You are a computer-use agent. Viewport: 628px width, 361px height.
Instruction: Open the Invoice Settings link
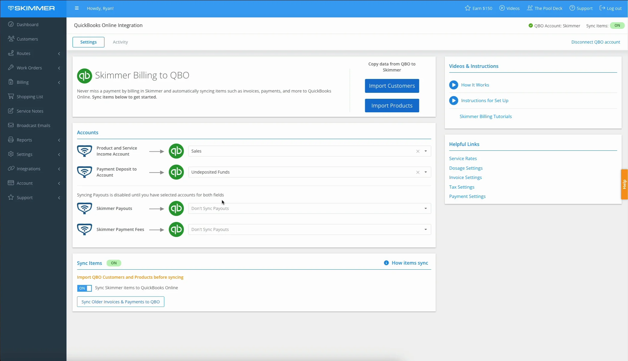[x=465, y=177]
